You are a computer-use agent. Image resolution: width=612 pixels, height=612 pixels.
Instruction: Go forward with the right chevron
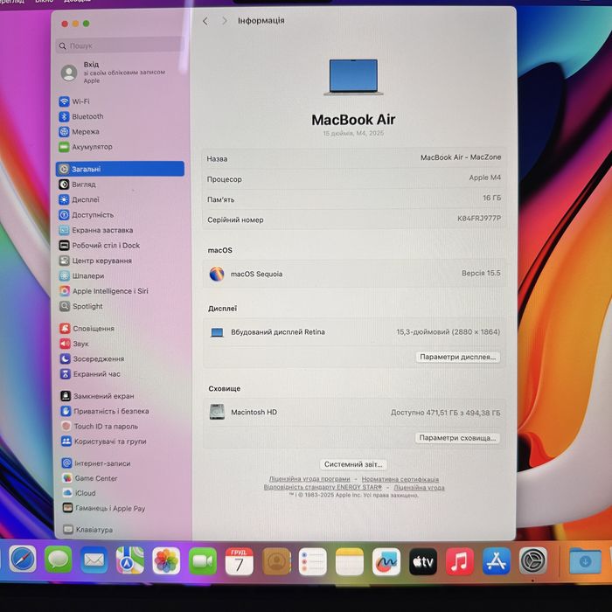[x=224, y=21]
